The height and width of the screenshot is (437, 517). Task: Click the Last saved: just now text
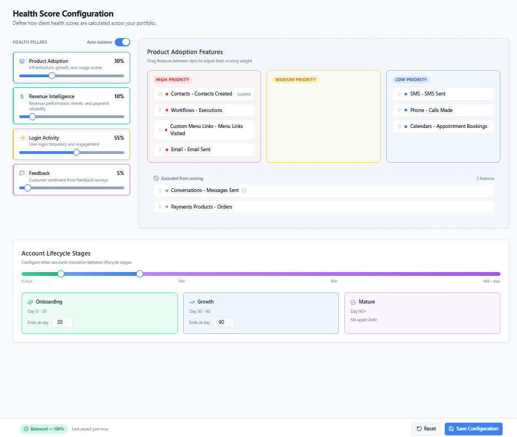tap(90, 429)
